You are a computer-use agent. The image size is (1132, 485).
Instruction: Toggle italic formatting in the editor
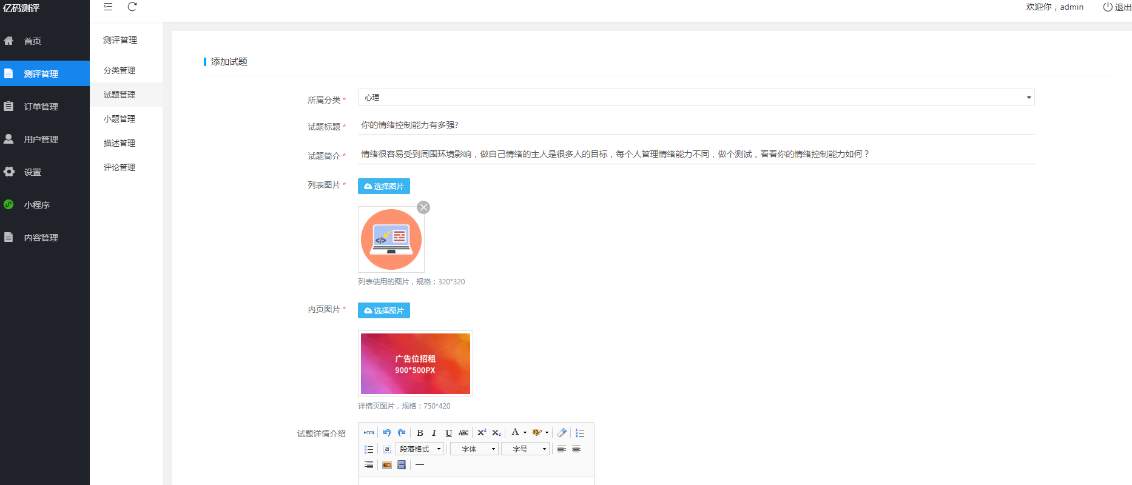[434, 433]
